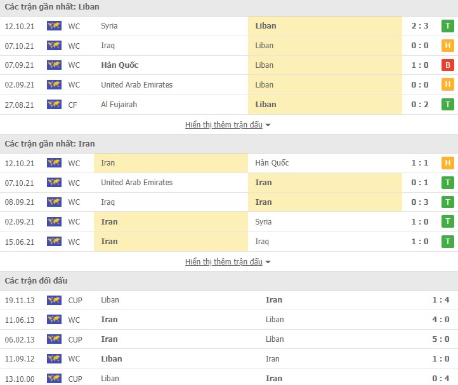
Task: Open United Arab Emirates vs Liban match row
Action: tap(229, 85)
